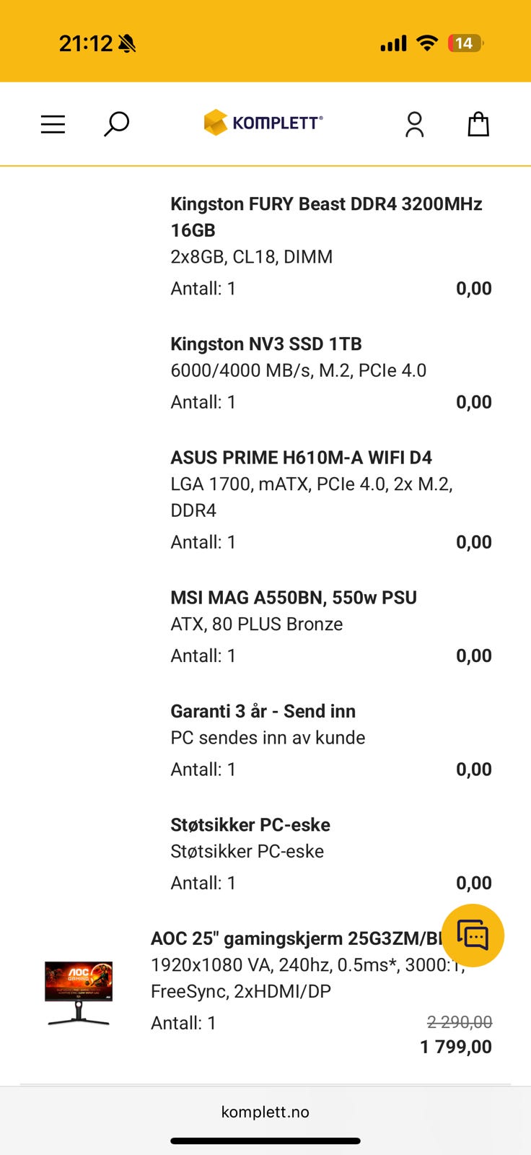
Task: Open ASUS PRIME H610M-A WIFI D4 item
Action: [x=301, y=458]
